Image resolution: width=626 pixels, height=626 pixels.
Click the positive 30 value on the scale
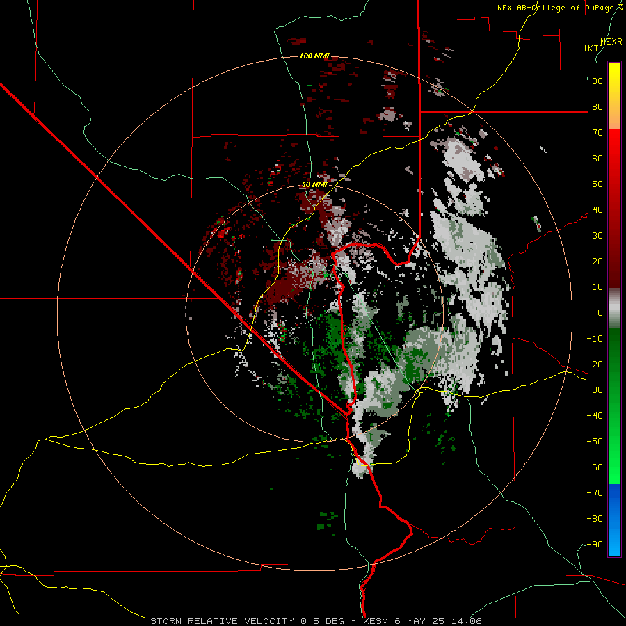coord(597,236)
